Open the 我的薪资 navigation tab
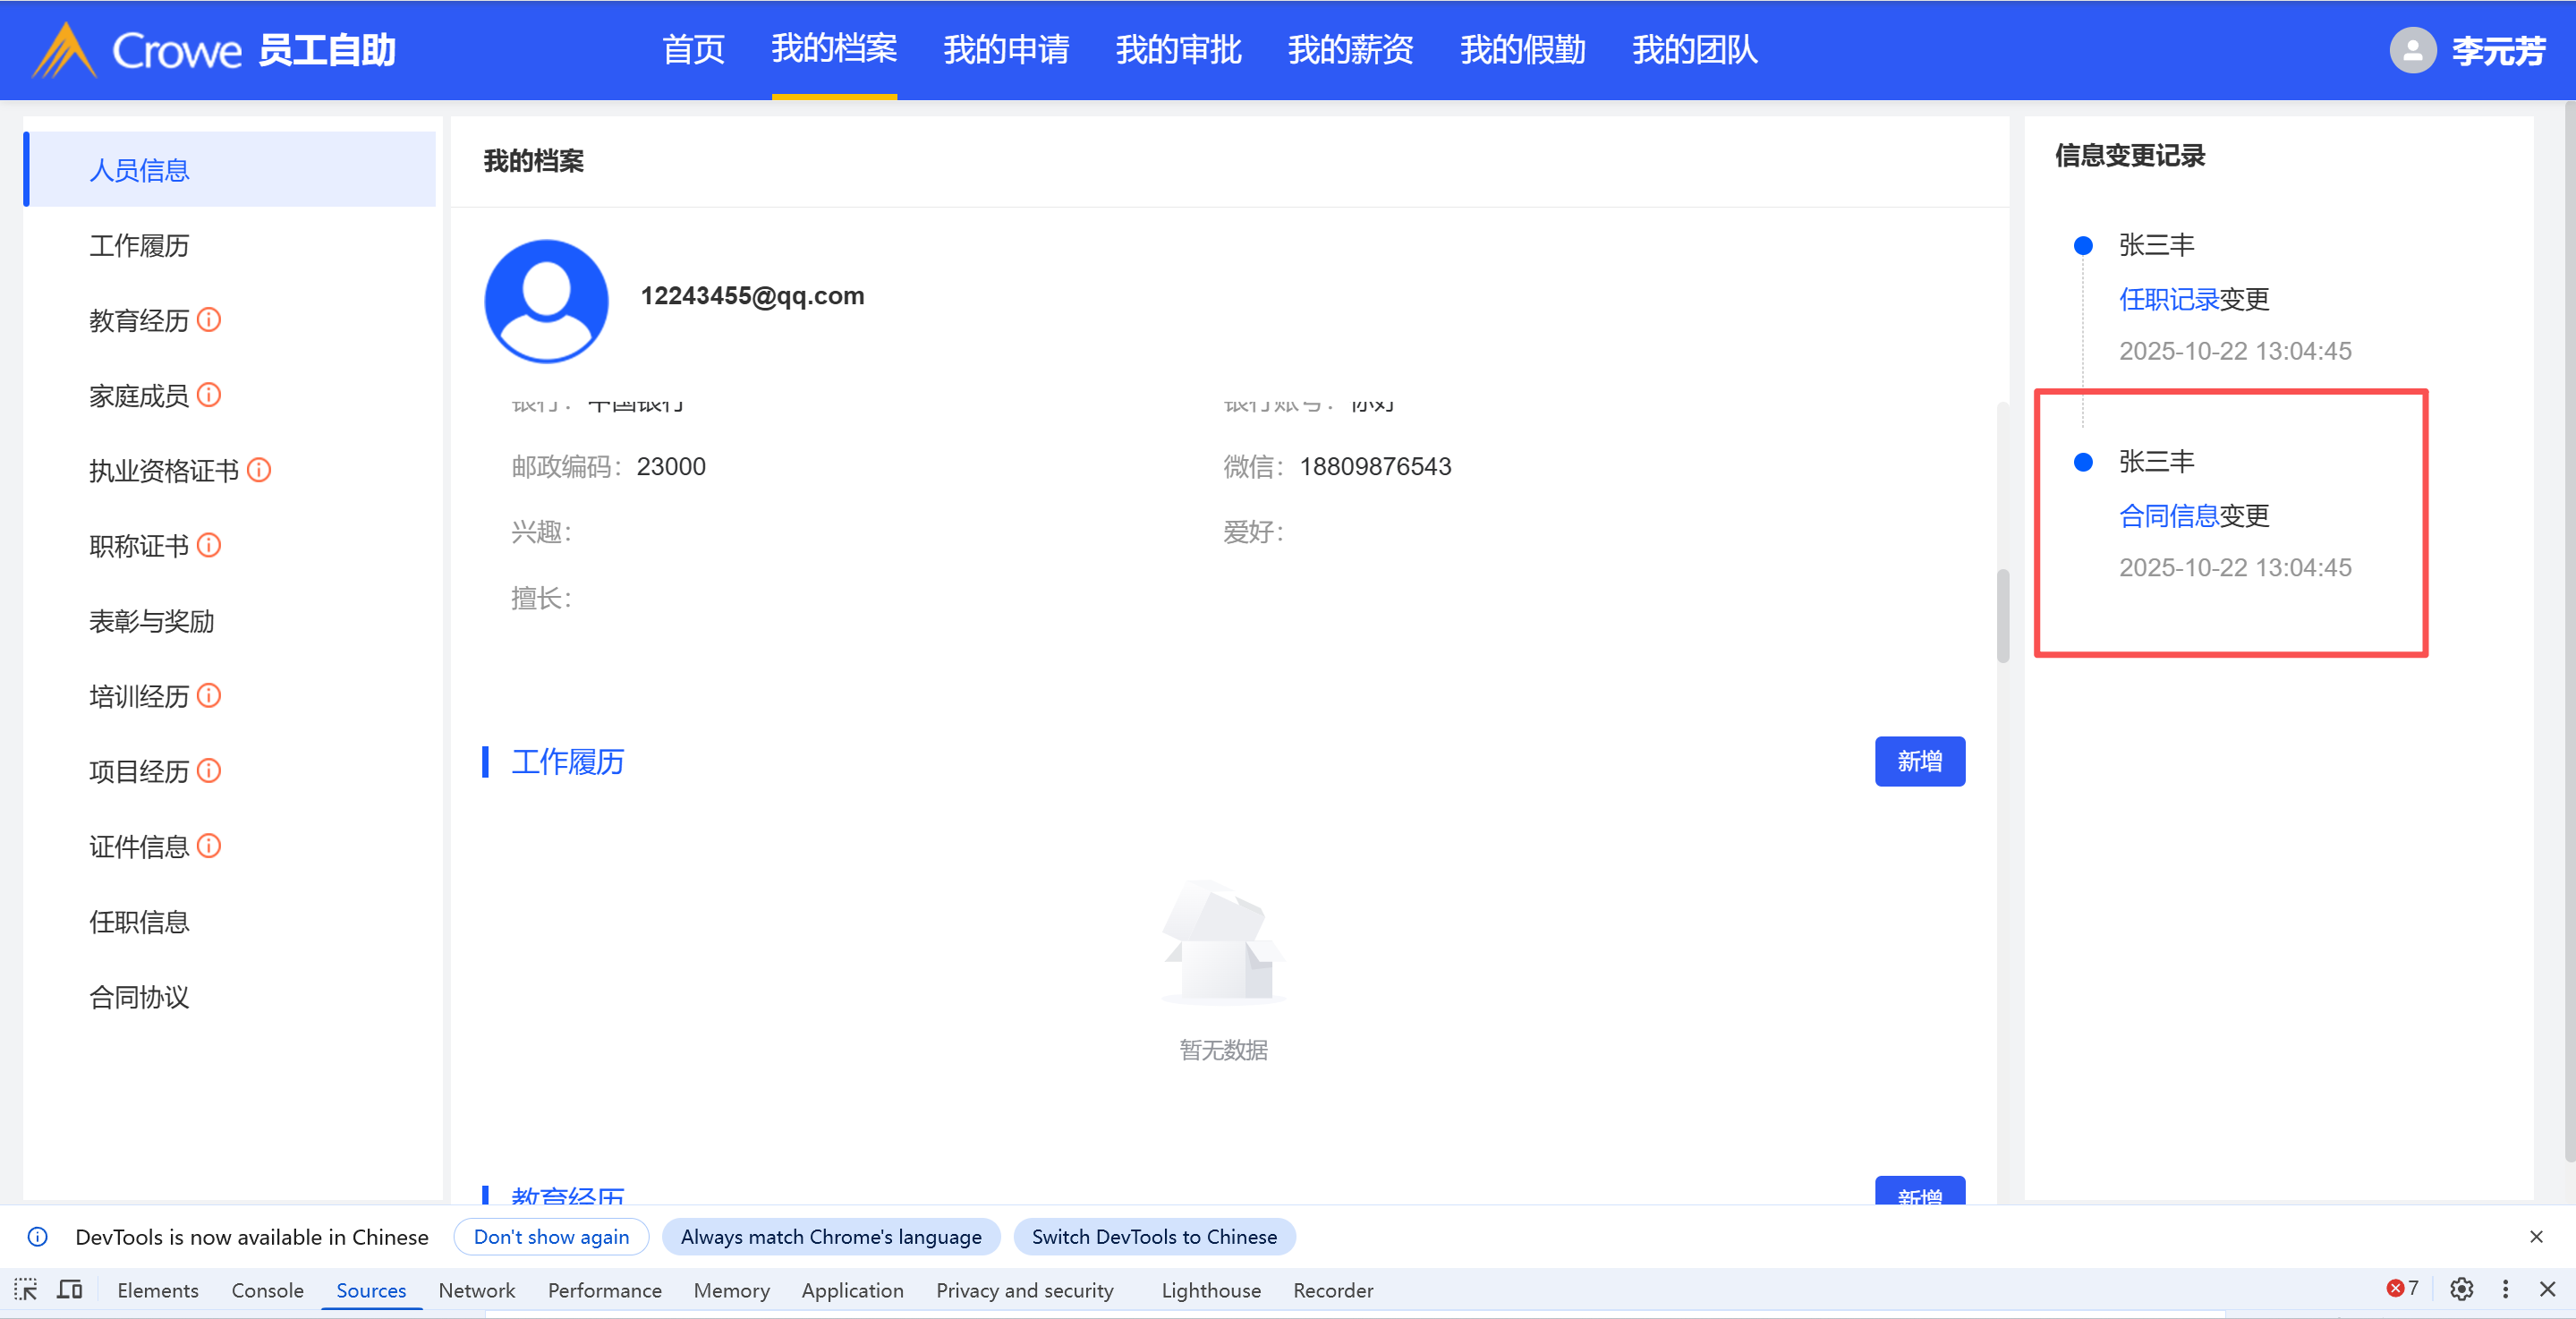The image size is (2576, 1319). 1350,50
